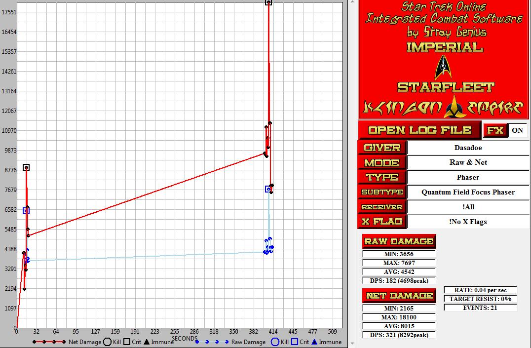Click the black crit square near 8776
The height and width of the screenshot is (348, 531).
tap(26, 167)
